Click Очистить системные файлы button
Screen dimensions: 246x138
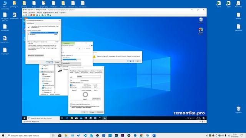point(36,56)
